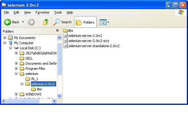Screen dimensions: 188x116
Task: Collapse the selenium folder node
Action: [16, 74]
